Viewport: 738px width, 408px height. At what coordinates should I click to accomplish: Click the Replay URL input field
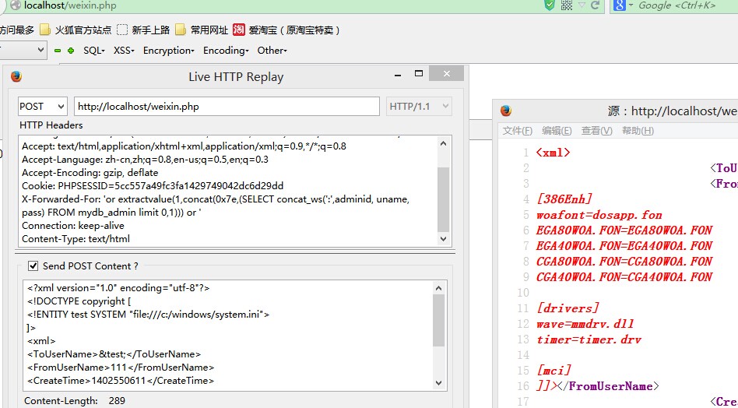[x=227, y=107]
